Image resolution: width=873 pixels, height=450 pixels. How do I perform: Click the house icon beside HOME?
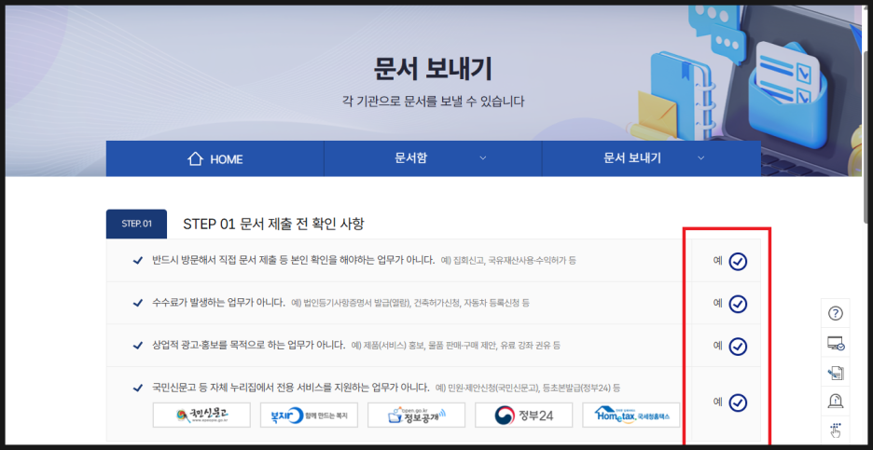[x=195, y=159]
